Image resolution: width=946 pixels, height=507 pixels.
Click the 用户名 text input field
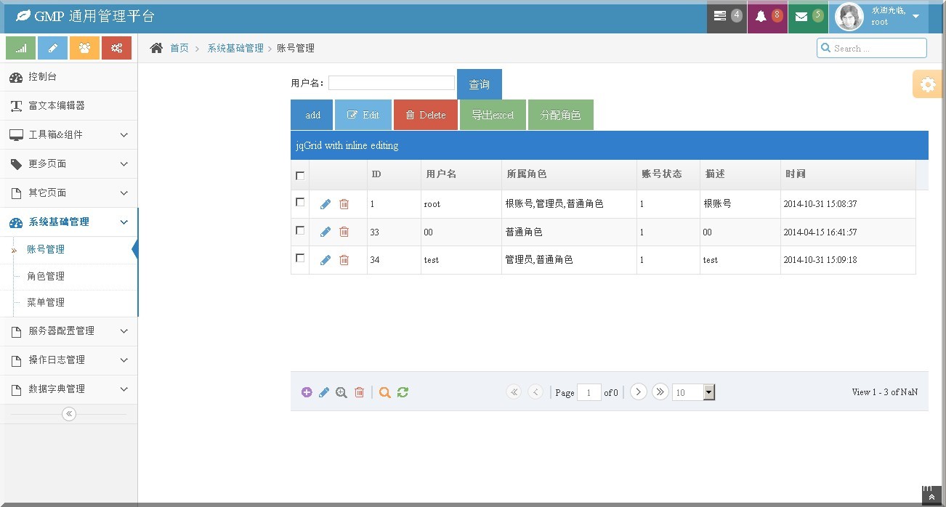click(x=391, y=83)
